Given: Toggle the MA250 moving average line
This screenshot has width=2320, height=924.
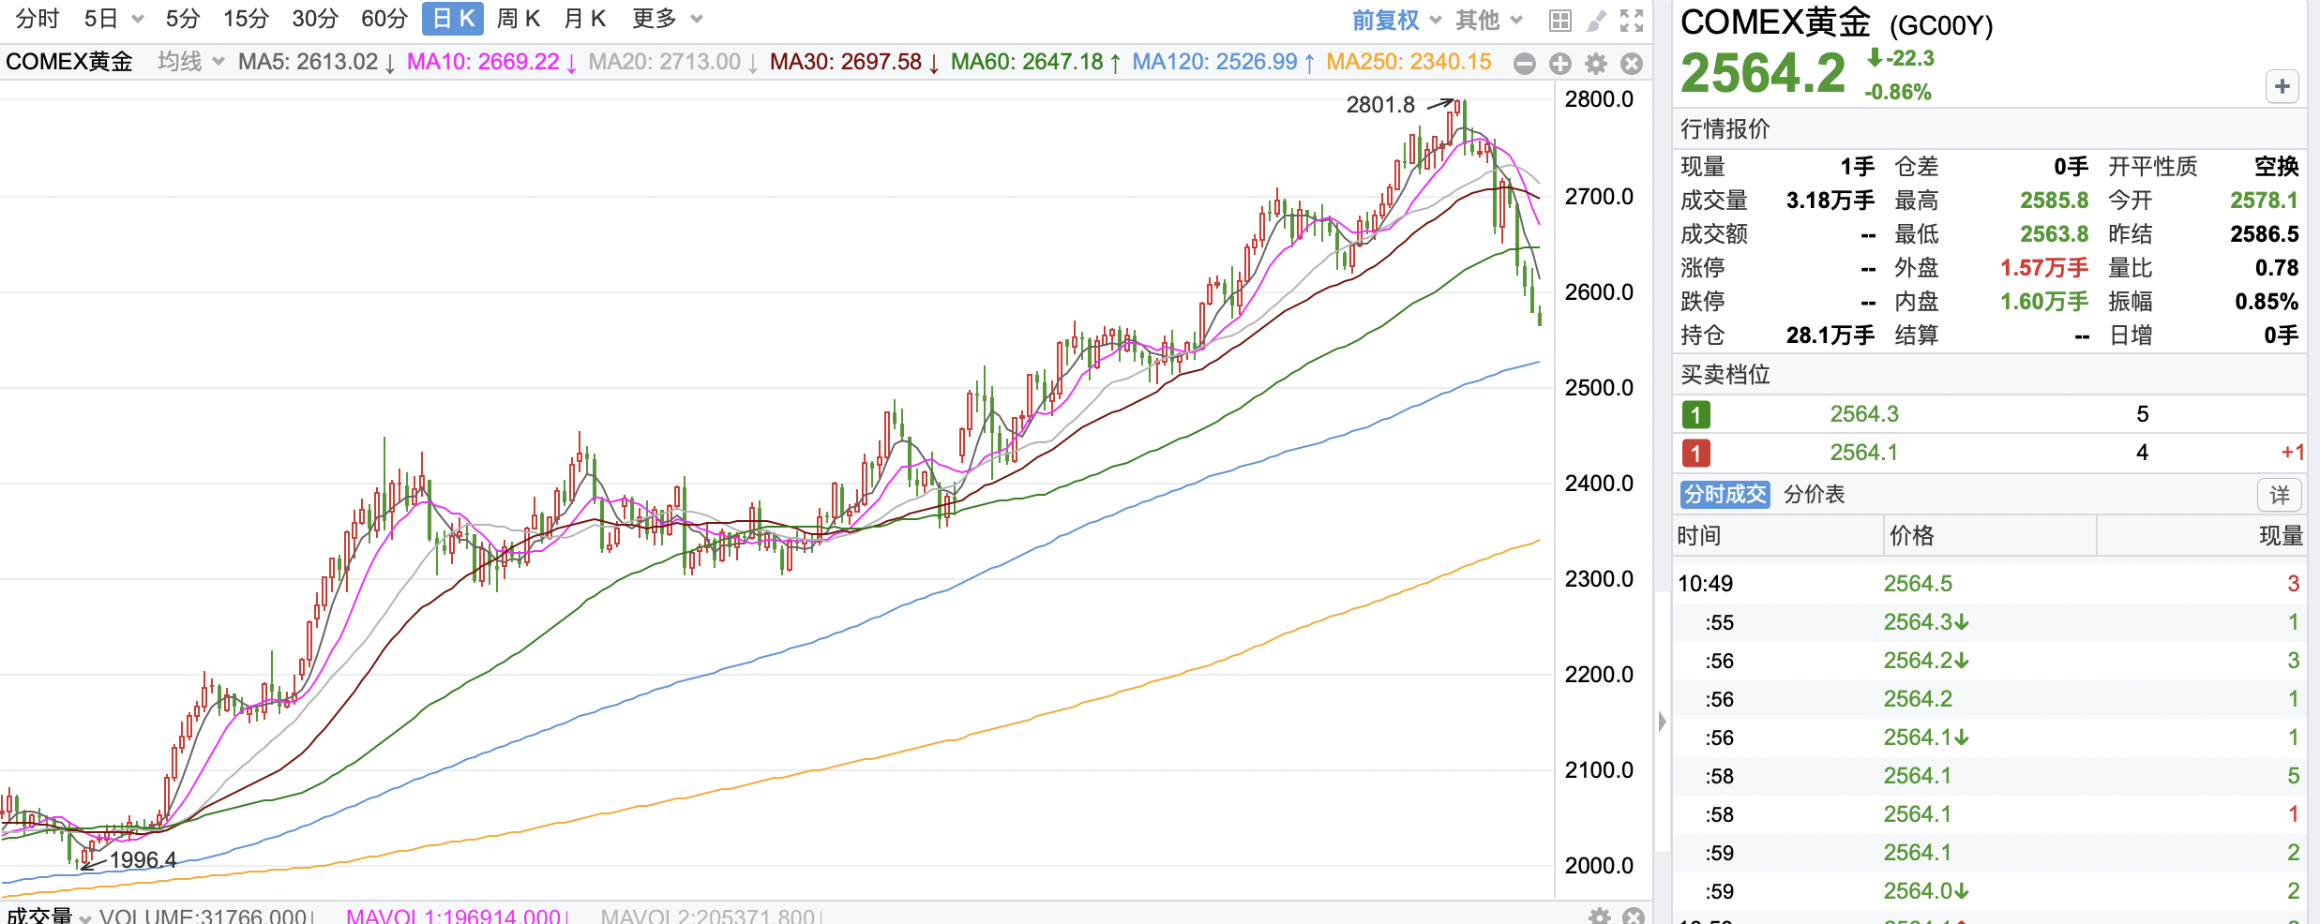Looking at the screenshot, I should [x=1408, y=62].
